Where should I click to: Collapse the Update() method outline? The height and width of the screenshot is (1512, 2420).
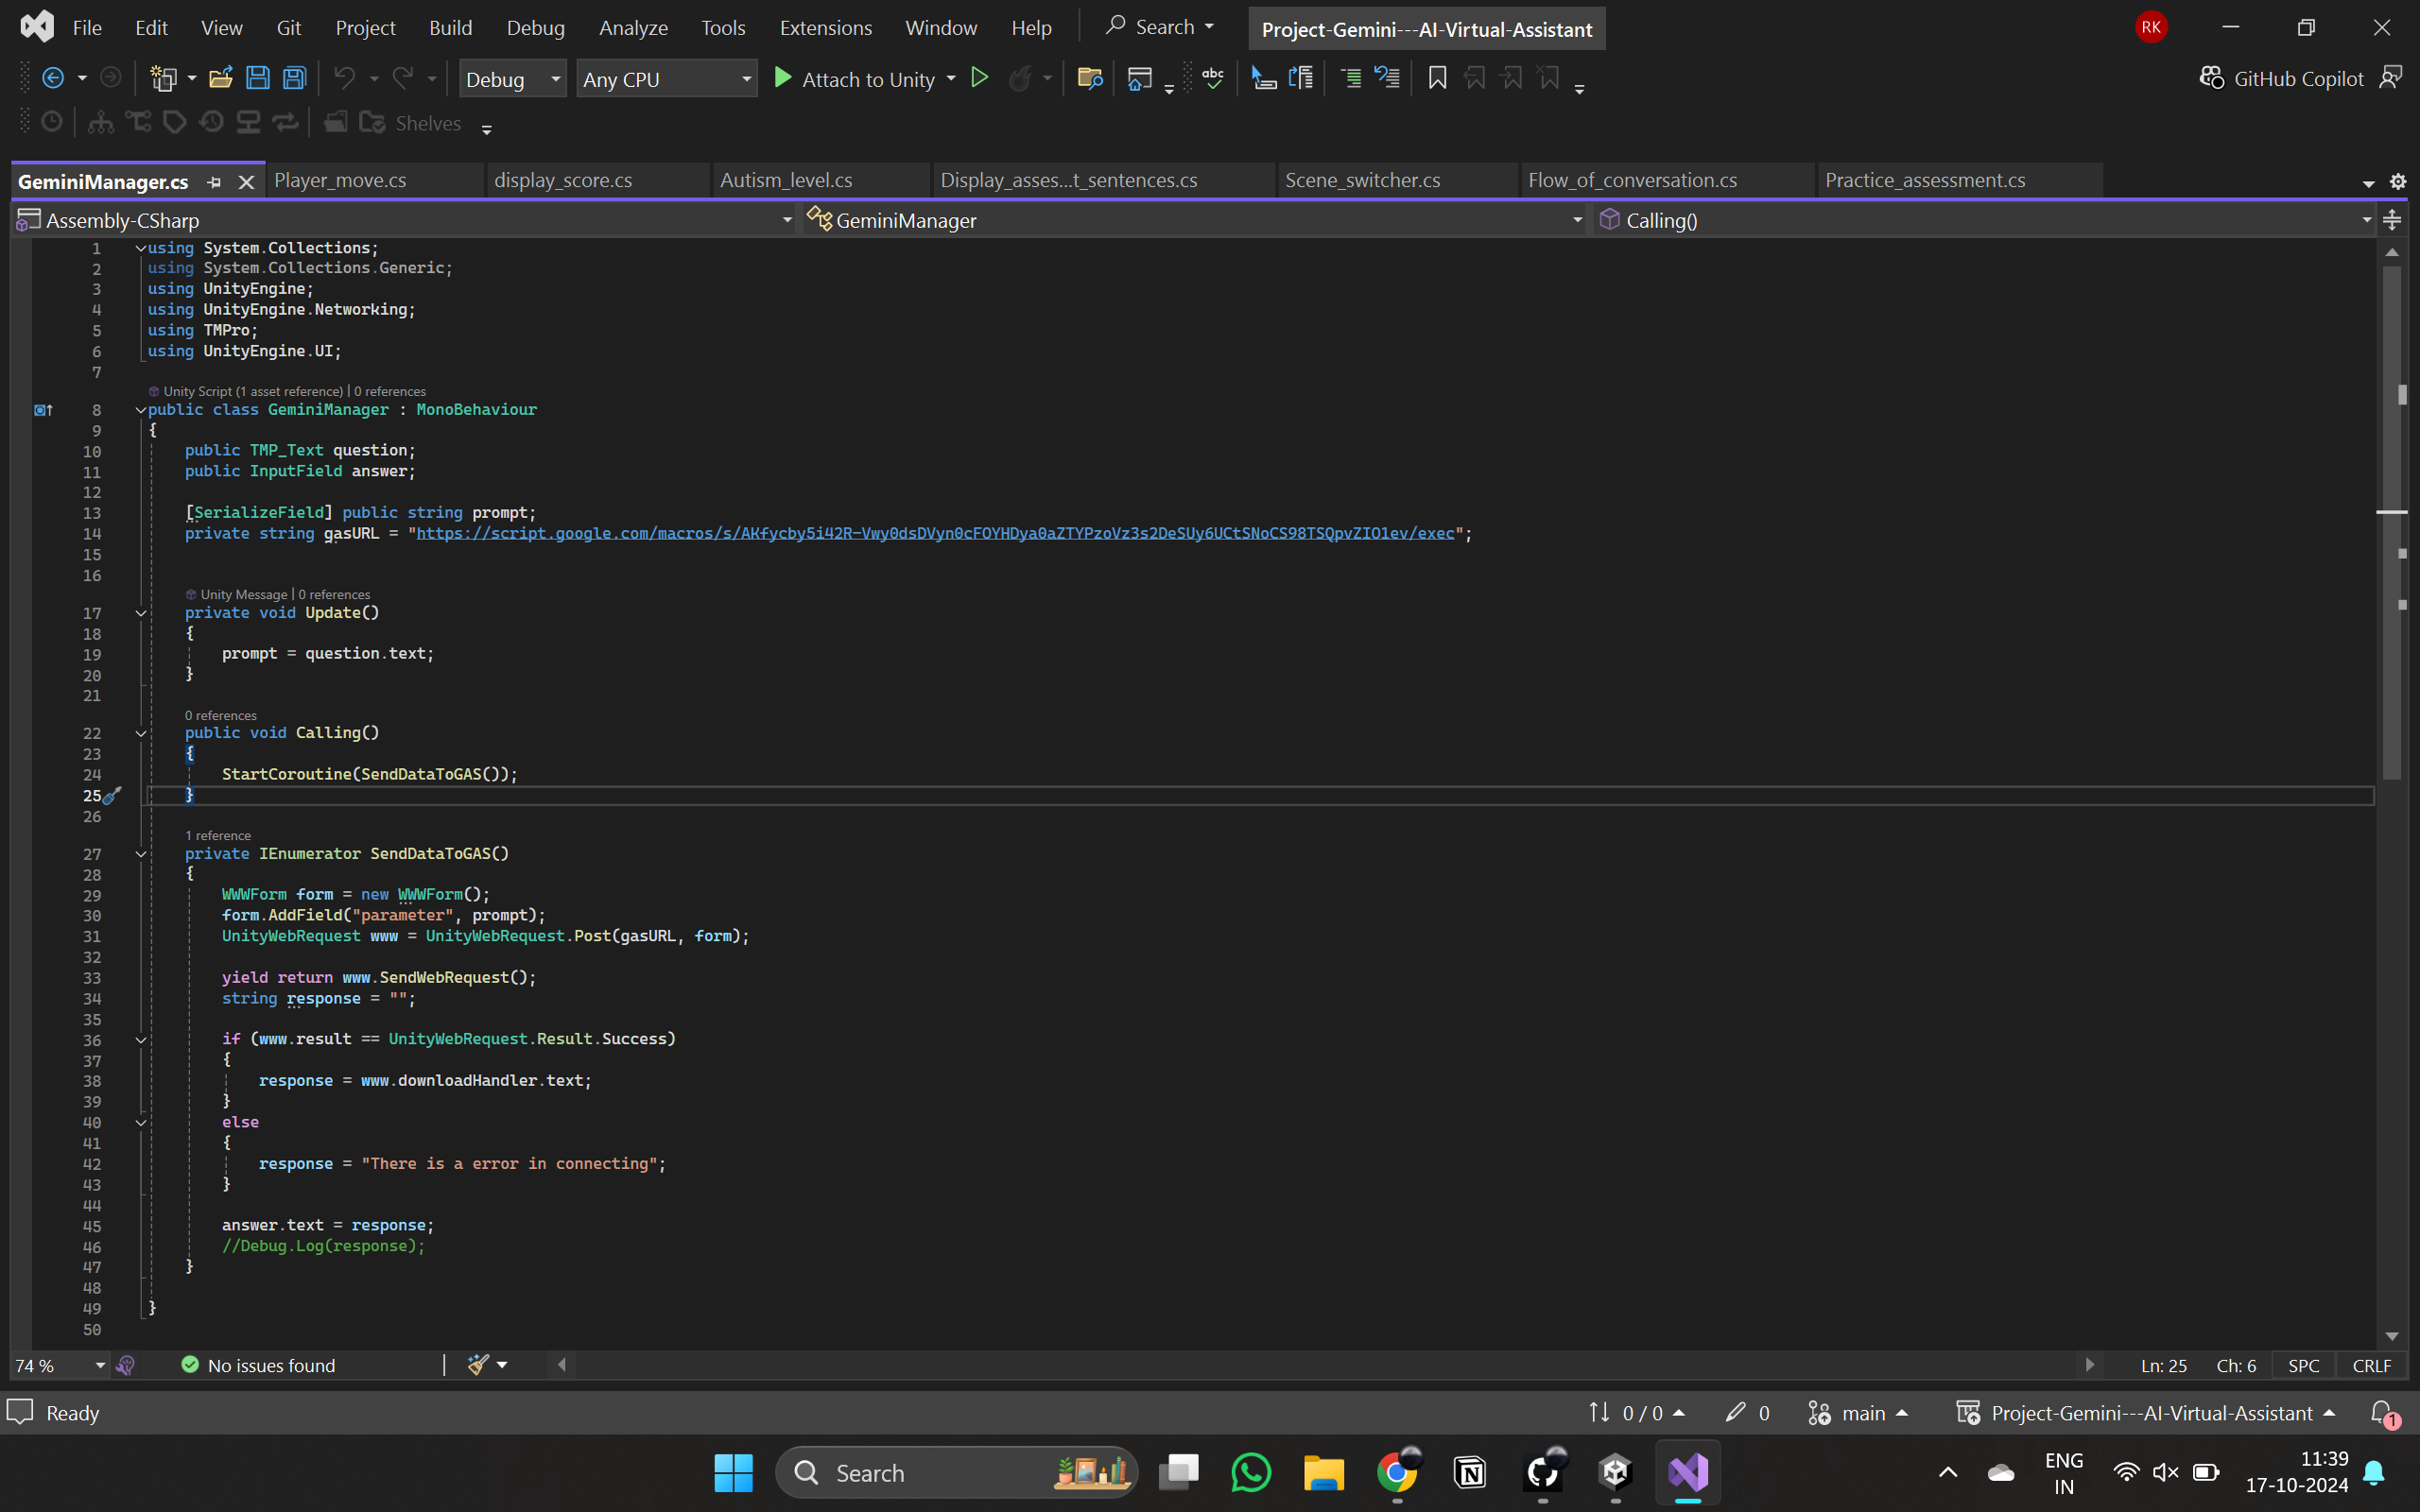tap(141, 613)
